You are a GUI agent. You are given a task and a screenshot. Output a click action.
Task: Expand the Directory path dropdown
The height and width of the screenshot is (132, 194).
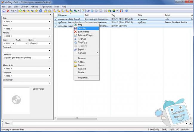pyautogui.click(x=50, y=58)
